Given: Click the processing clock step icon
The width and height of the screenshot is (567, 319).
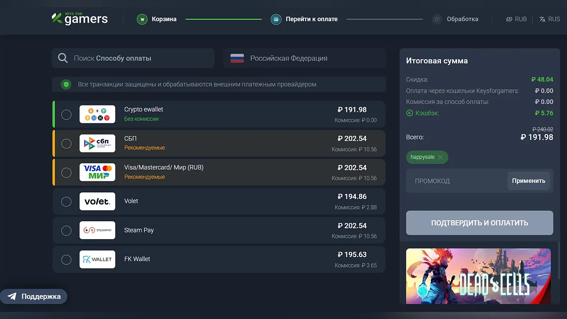Looking at the screenshot, I should (x=437, y=19).
